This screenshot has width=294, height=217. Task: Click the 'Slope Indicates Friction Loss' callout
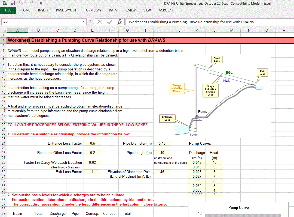click(210, 90)
